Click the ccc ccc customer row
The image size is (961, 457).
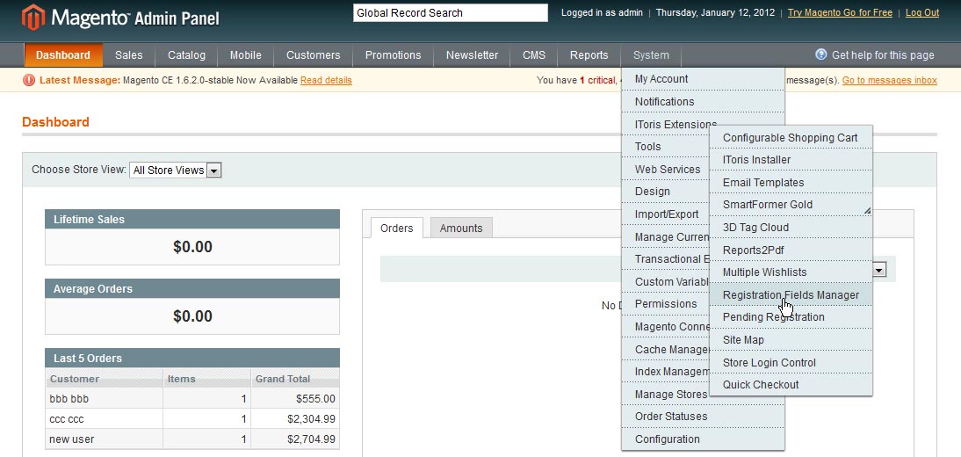tap(192, 419)
